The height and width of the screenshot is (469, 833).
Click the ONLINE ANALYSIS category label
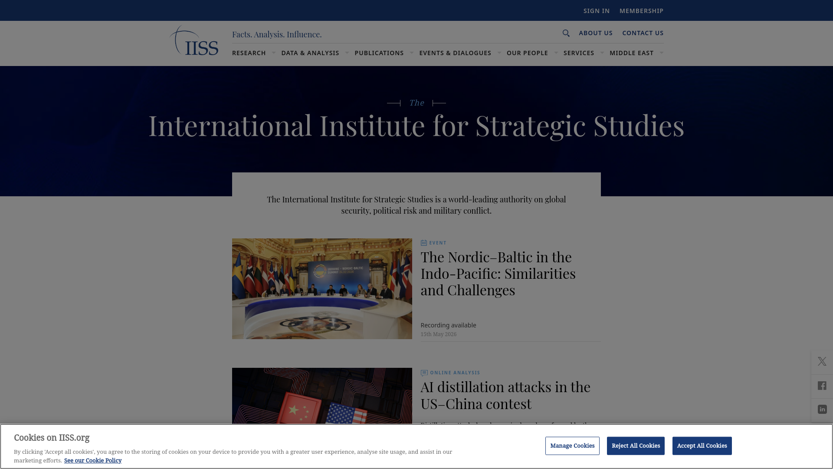(455, 373)
